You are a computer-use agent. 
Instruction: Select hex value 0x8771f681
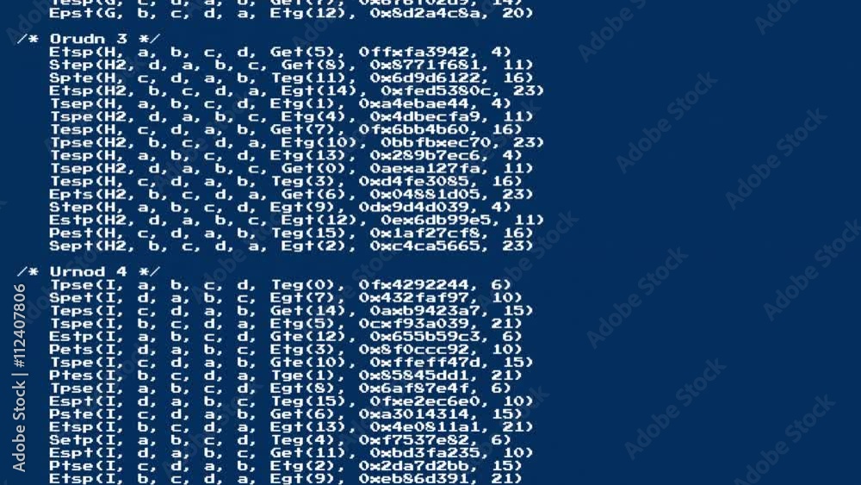pyautogui.click(x=428, y=65)
